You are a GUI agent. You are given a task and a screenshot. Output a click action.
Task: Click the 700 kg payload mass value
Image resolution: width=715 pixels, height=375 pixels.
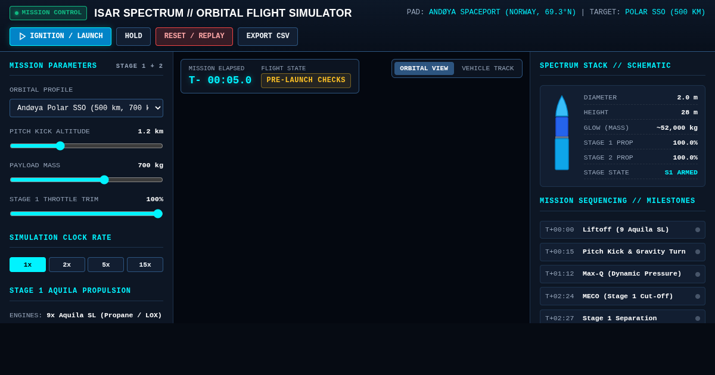tap(151, 165)
